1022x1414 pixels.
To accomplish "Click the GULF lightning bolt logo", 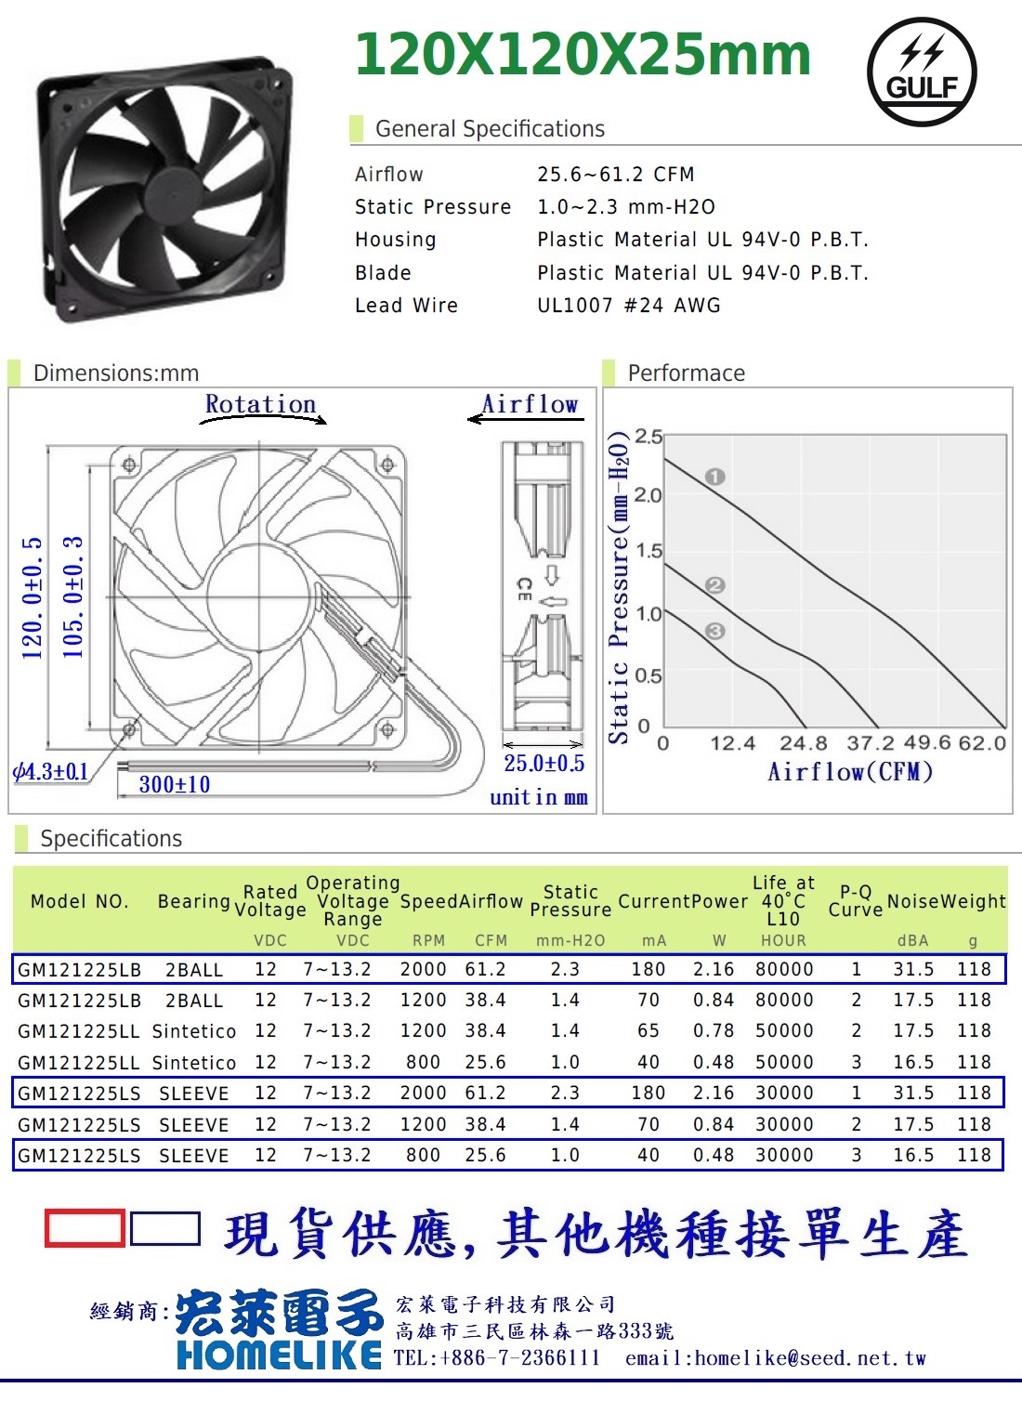I will [x=921, y=72].
